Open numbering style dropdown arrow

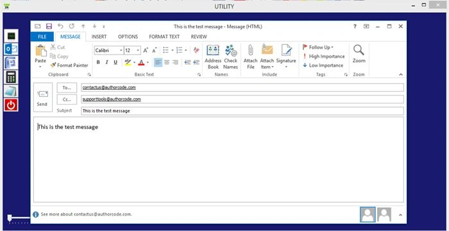point(186,51)
